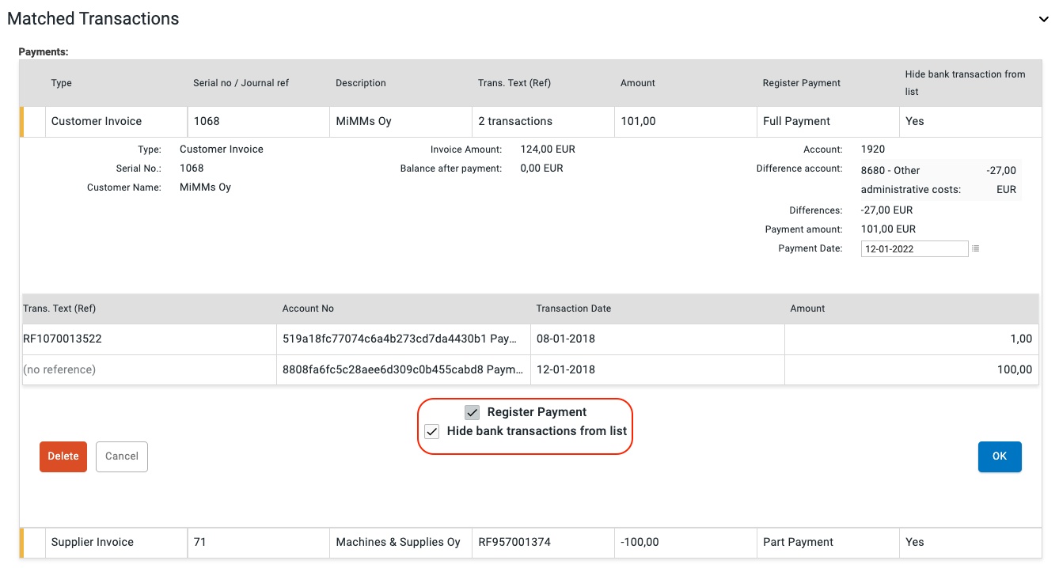
Task: Click the Type column header
Action: tap(62, 83)
